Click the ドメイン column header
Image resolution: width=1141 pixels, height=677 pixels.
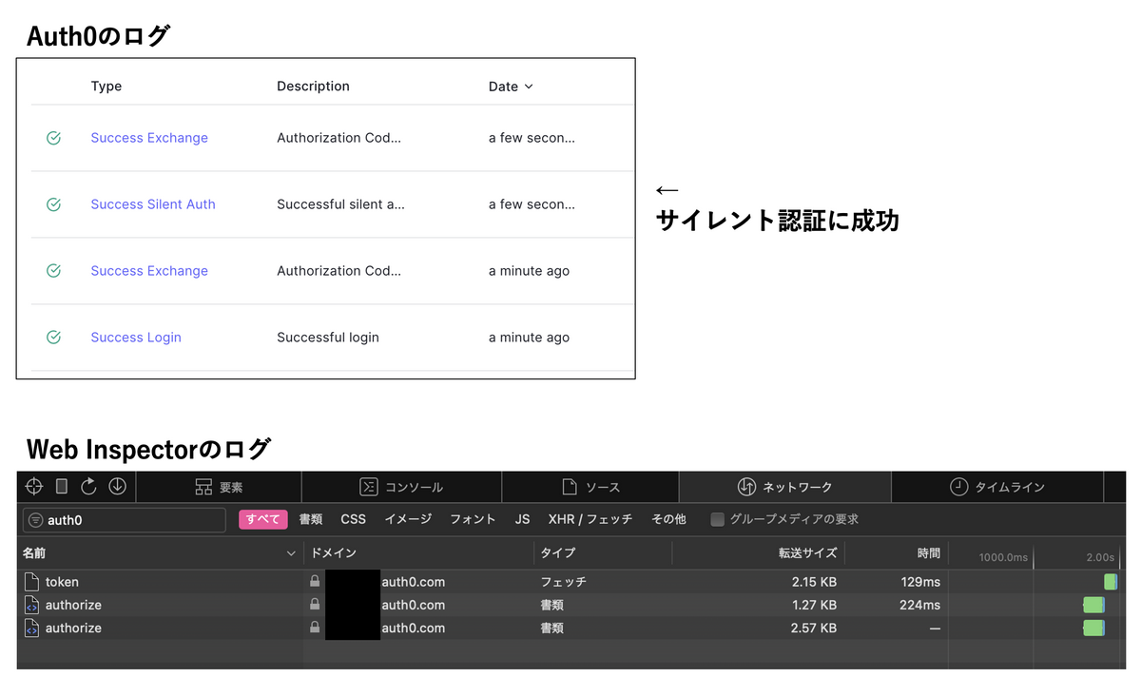(x=334, y=553)
